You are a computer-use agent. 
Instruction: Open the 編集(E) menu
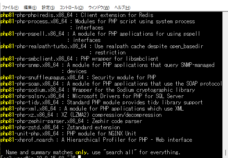30,7
